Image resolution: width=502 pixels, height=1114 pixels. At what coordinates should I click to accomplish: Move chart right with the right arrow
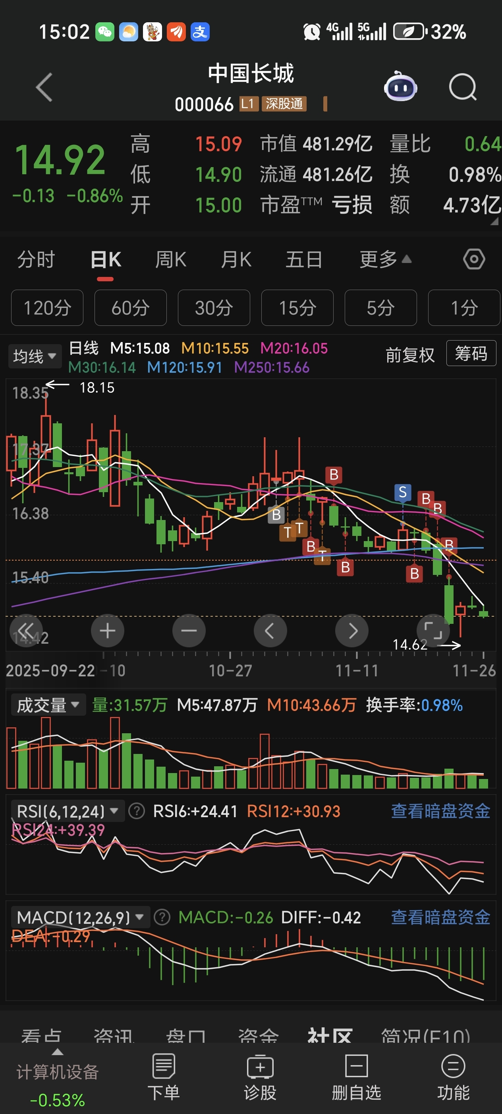pos(352,631)
